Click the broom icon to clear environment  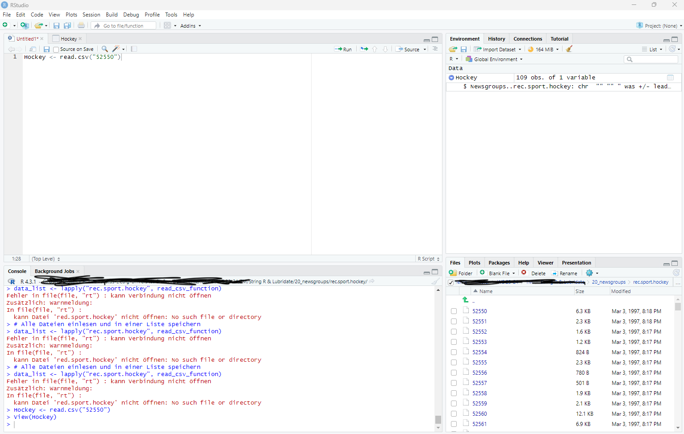coord(569,49)
